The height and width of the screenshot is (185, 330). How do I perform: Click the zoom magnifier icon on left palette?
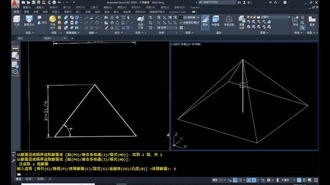point(15,72)
